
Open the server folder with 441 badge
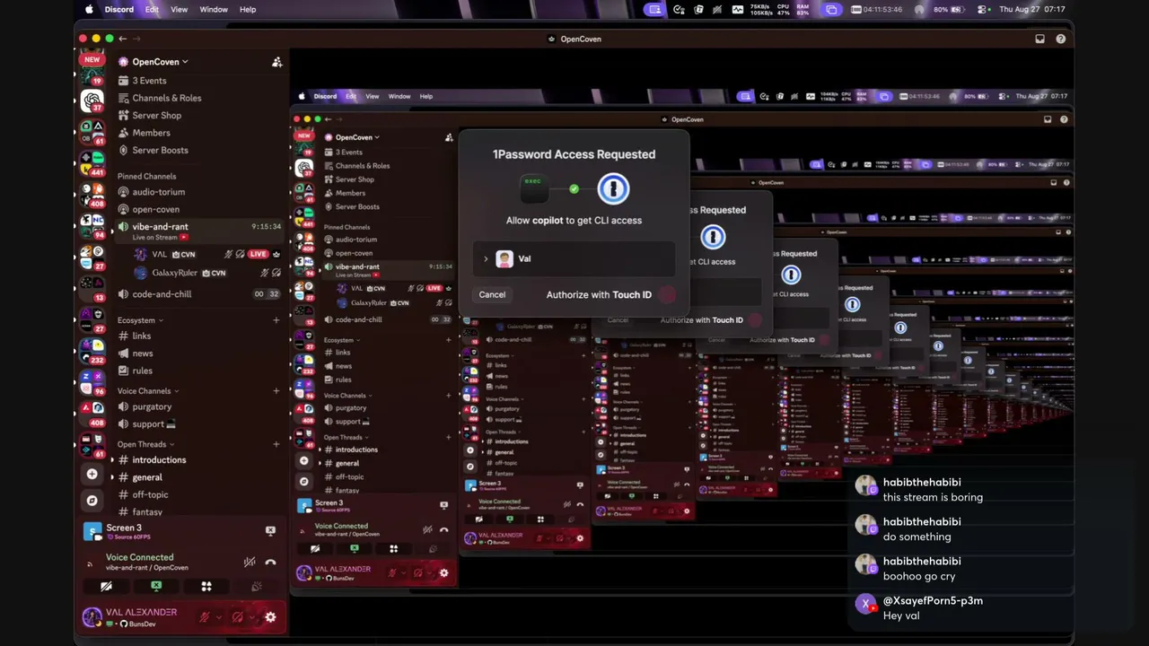point(92,163)
